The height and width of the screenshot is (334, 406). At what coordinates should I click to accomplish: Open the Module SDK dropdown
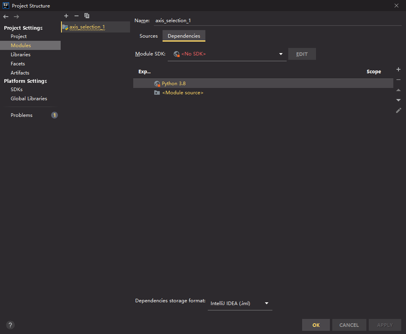pyautogui.click(x=227, y=54)
